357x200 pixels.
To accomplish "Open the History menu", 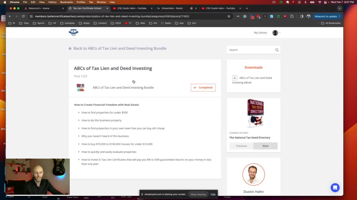I will [x=52, y=2].
